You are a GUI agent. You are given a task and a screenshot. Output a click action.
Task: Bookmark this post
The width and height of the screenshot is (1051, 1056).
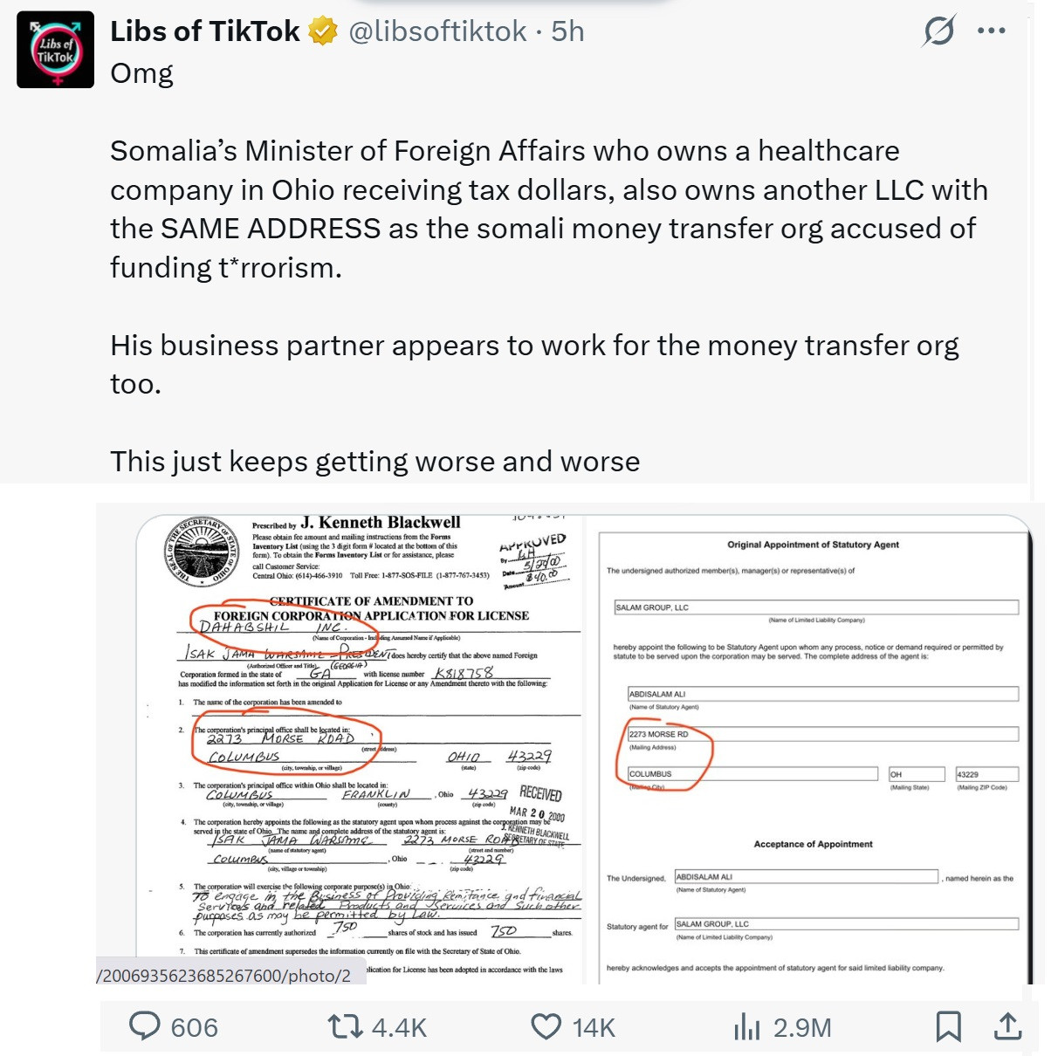pyautogui.click(x=948, y=1026)
